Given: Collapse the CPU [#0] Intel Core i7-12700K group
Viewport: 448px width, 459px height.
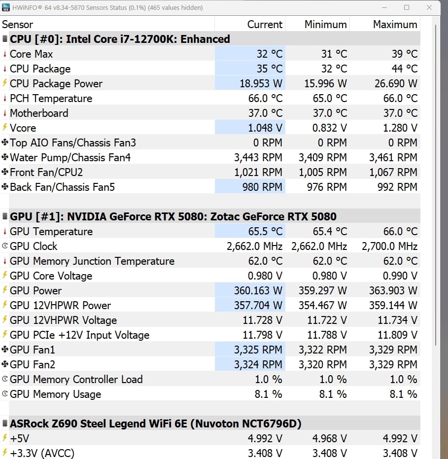Looking at the screenshot, I should (x=4, y=38).
